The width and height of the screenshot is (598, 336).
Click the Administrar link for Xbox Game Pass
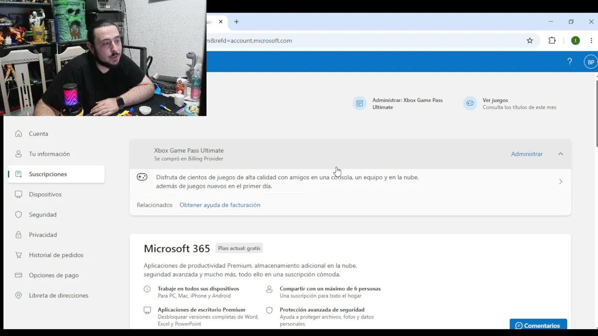[527, 154]
